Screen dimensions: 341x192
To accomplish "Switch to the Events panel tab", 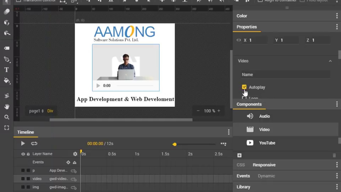I will pos(243,176).
